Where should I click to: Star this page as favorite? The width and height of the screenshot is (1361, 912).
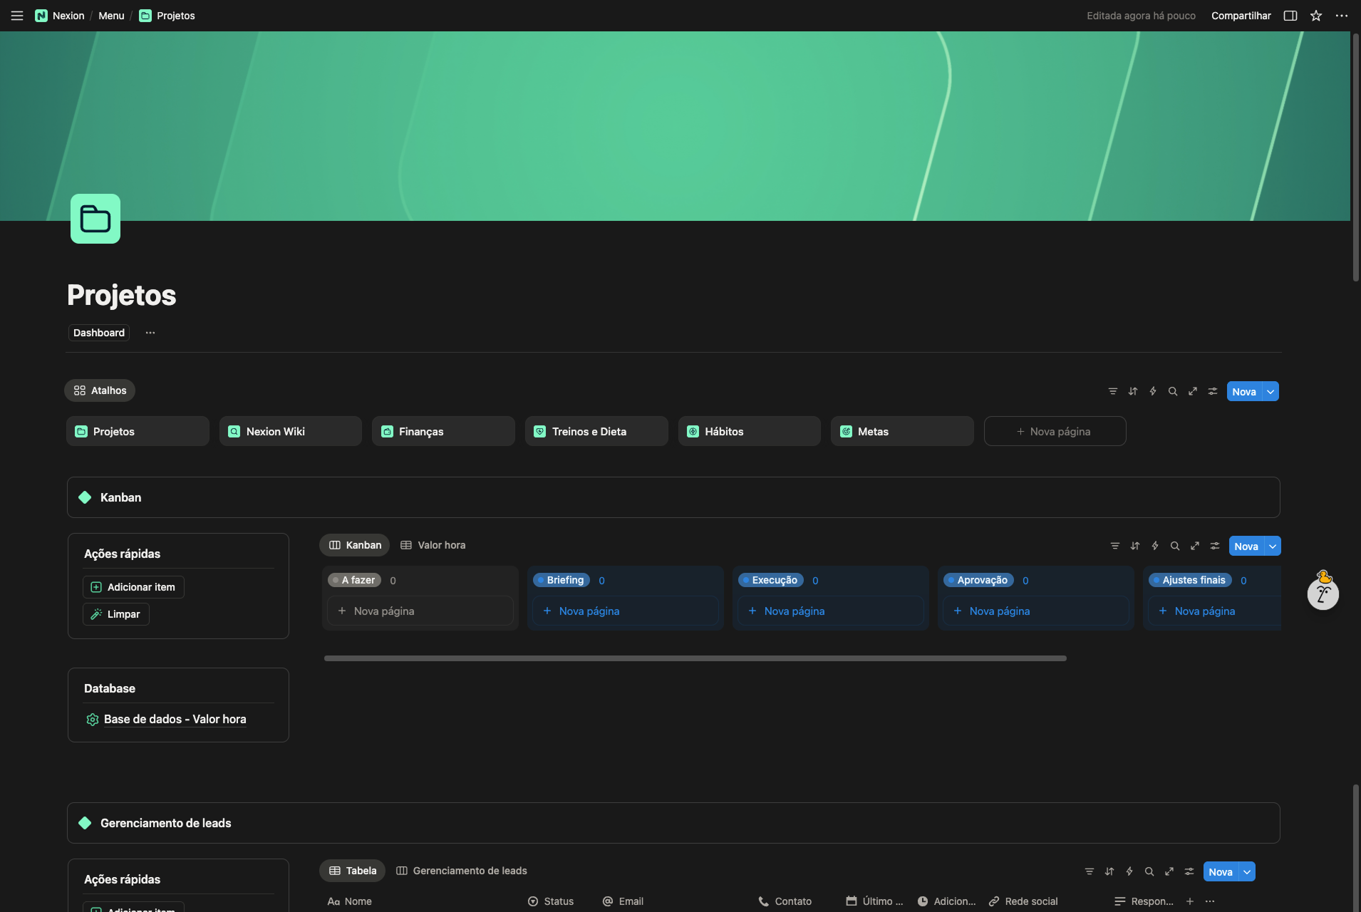[x=1316, y=16]
